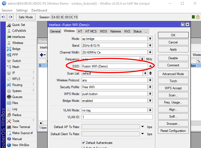This screenshot has width=201, height=148.
Task: Expand the Default AP Tx Rate field
Action: (x=143, y=127)
